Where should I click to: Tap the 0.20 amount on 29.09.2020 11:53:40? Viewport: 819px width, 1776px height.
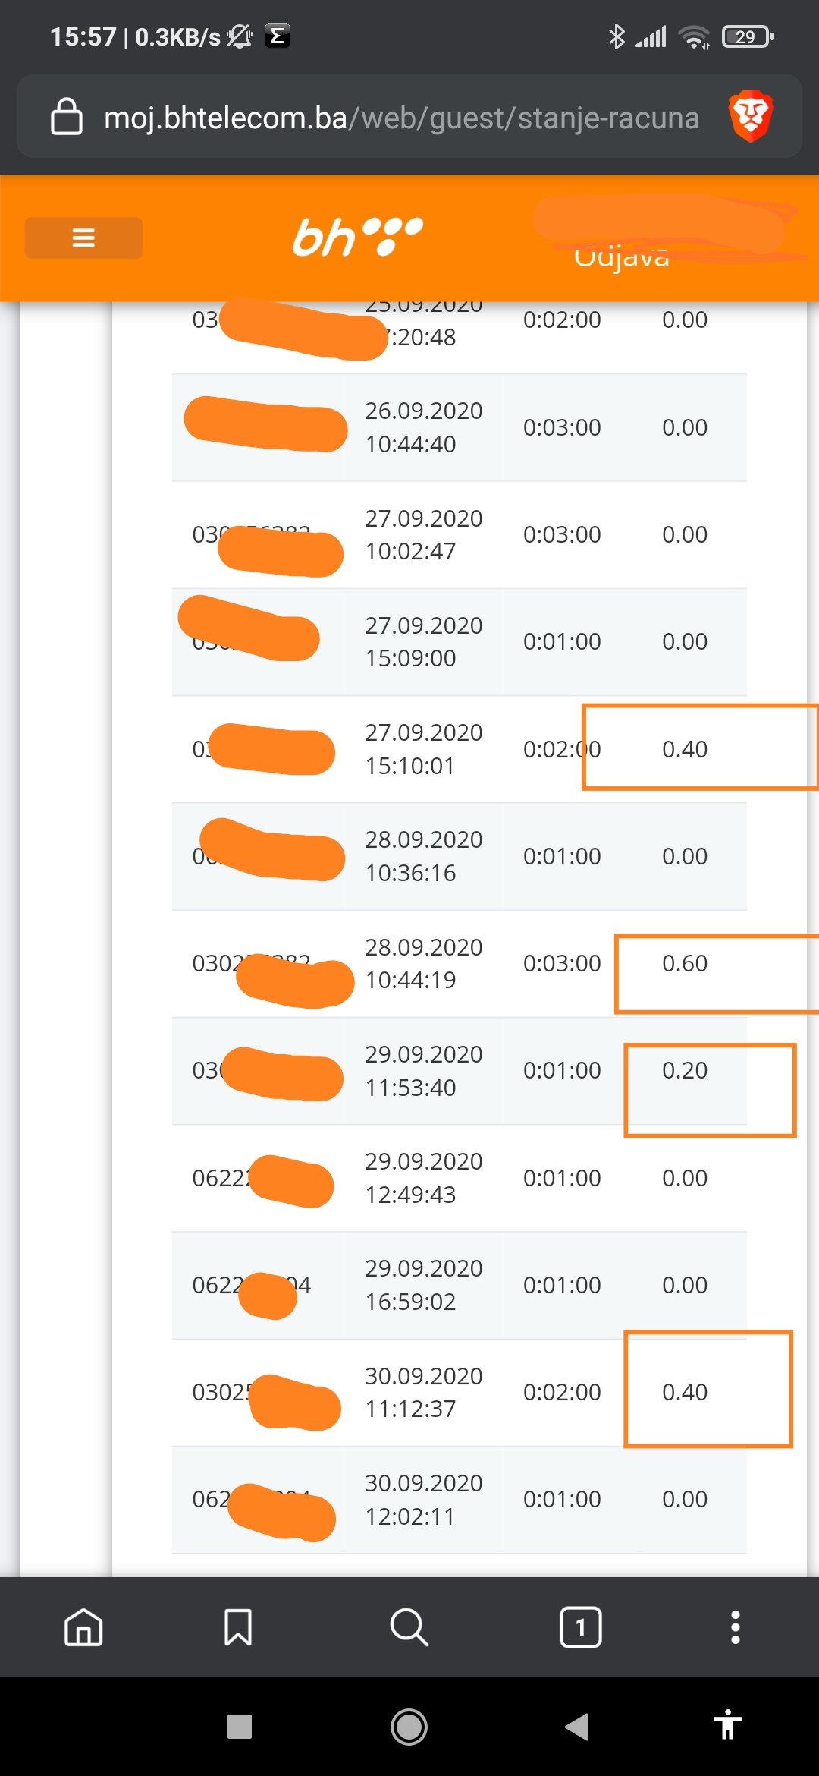(685, 1070)
